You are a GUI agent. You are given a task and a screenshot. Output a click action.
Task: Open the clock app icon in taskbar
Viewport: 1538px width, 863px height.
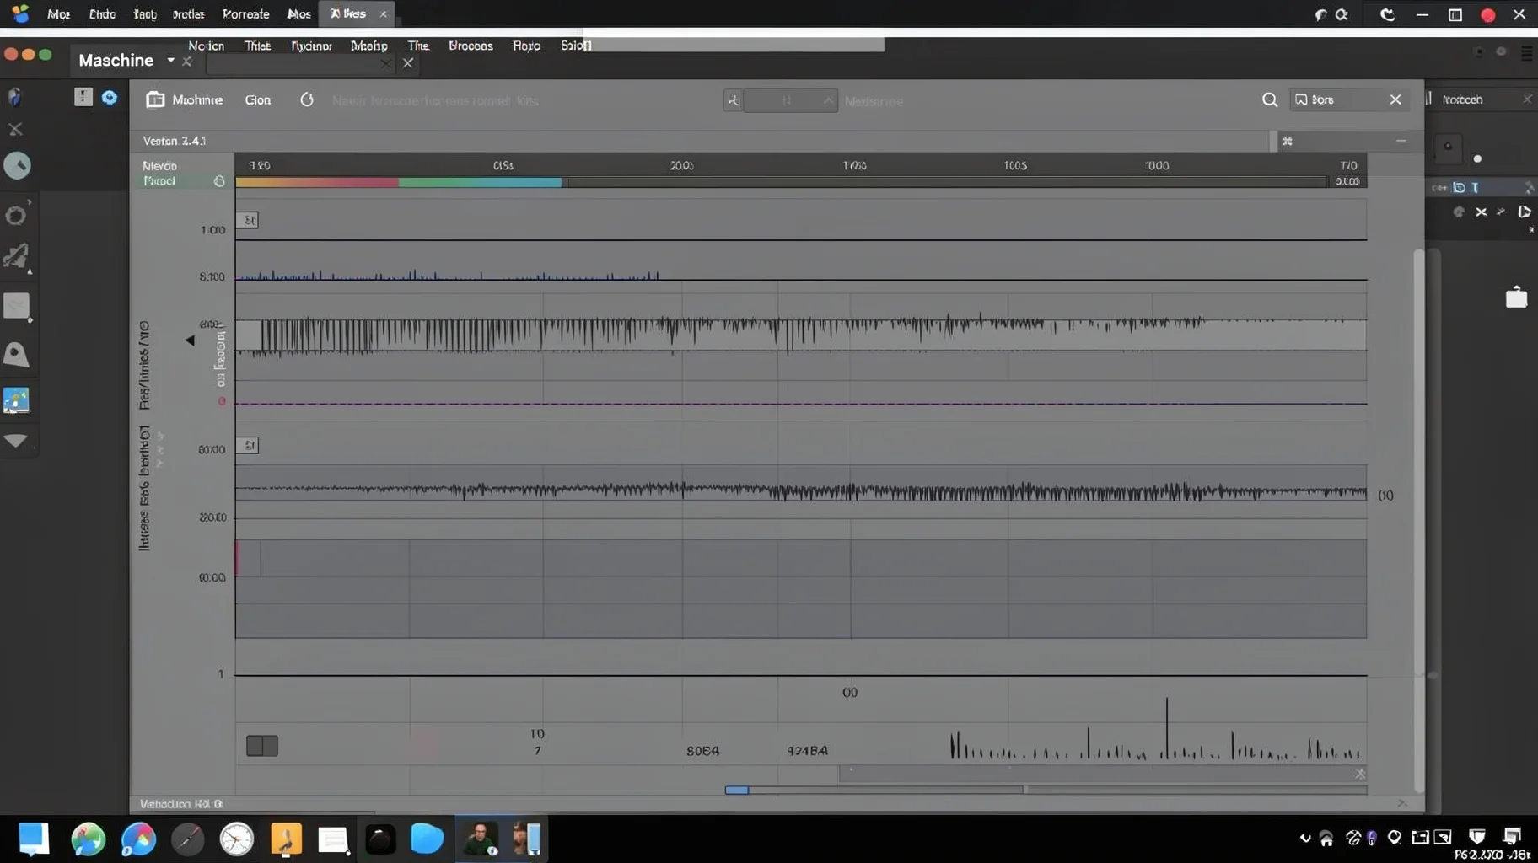tap(236, 839)
